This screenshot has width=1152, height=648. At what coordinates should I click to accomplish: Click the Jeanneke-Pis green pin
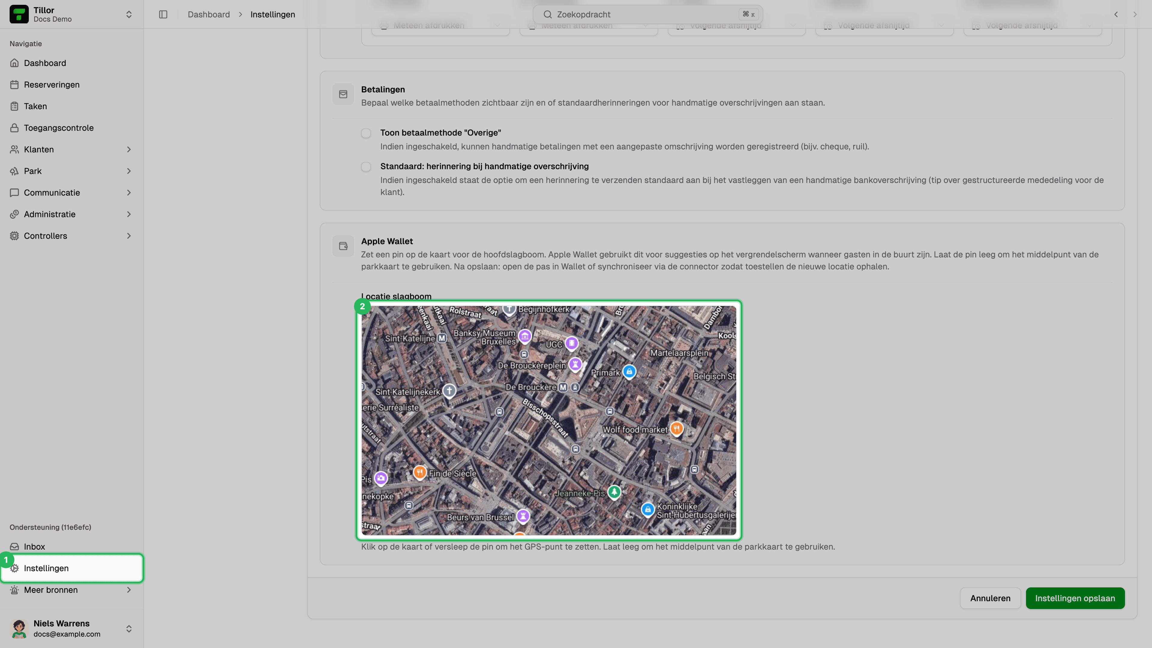pos(614,492)
